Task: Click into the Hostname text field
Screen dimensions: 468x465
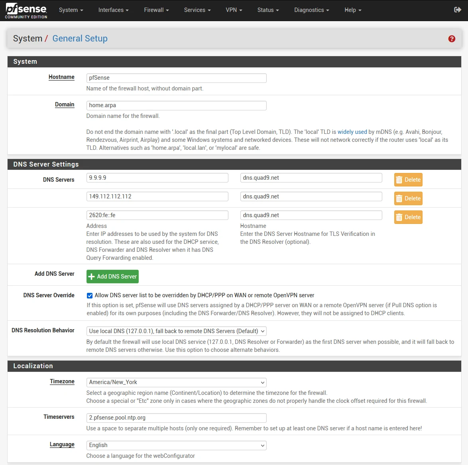Action: 176,78
